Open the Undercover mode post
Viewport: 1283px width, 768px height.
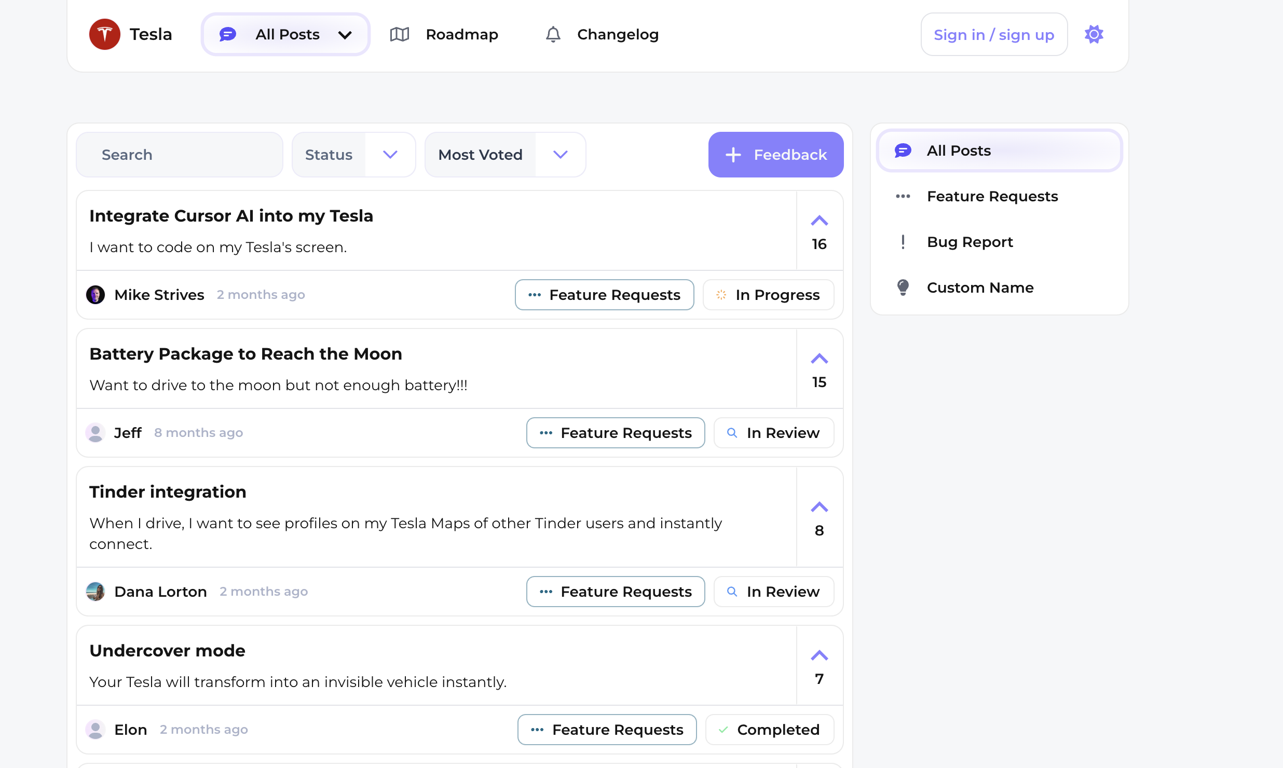(167, 651)
